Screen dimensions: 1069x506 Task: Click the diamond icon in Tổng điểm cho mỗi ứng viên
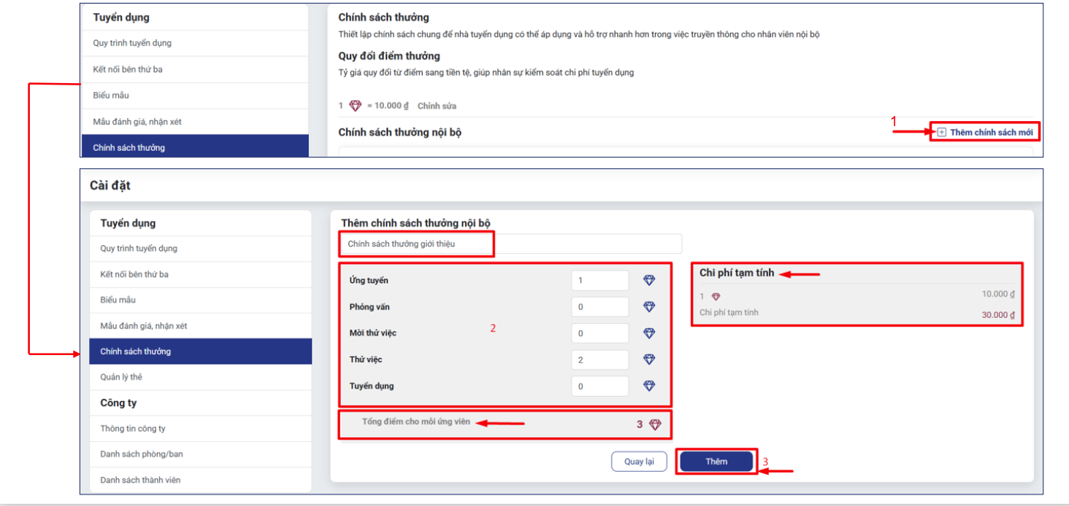click(x=655, y=424)
